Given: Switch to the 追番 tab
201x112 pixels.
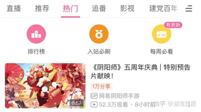Looking at the screenshot, I should pos(99,8).
